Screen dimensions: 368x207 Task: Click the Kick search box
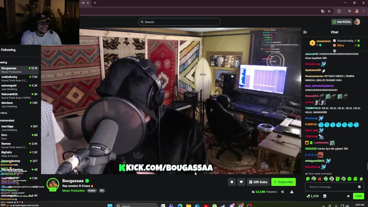coord(179,22)
